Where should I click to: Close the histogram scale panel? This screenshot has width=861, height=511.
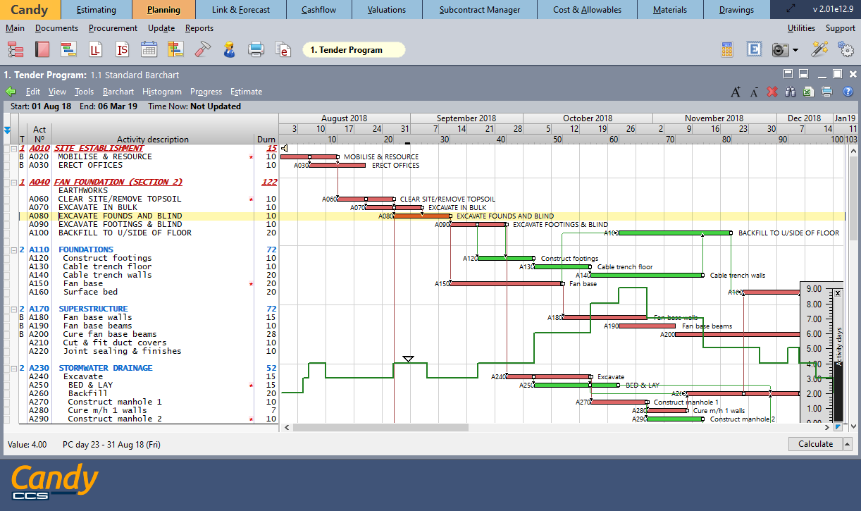pyautogui.click(x=838, y=293)
